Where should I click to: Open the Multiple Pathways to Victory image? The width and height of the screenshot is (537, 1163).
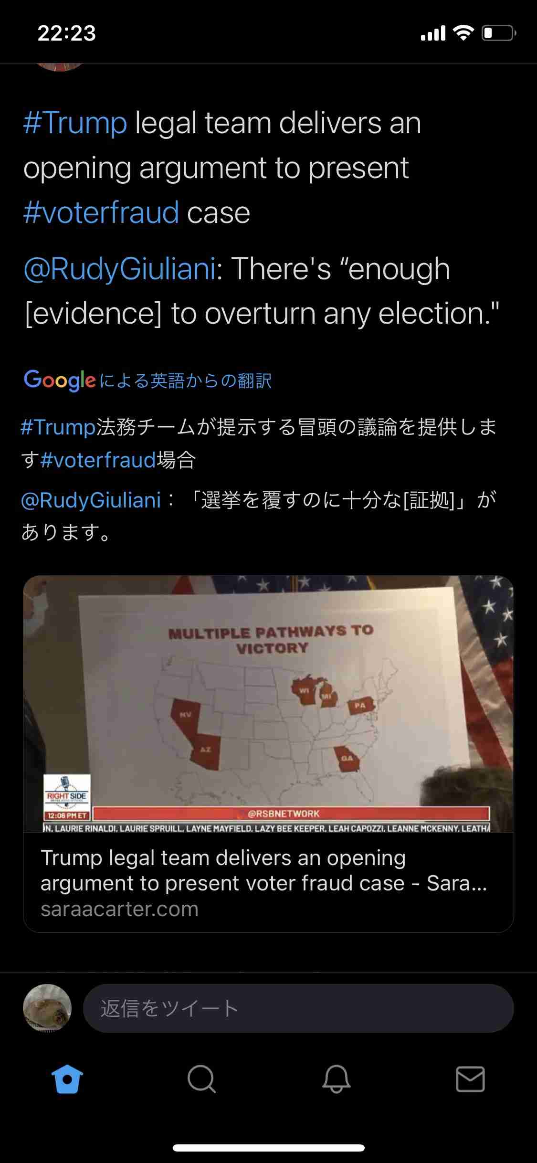268,704
